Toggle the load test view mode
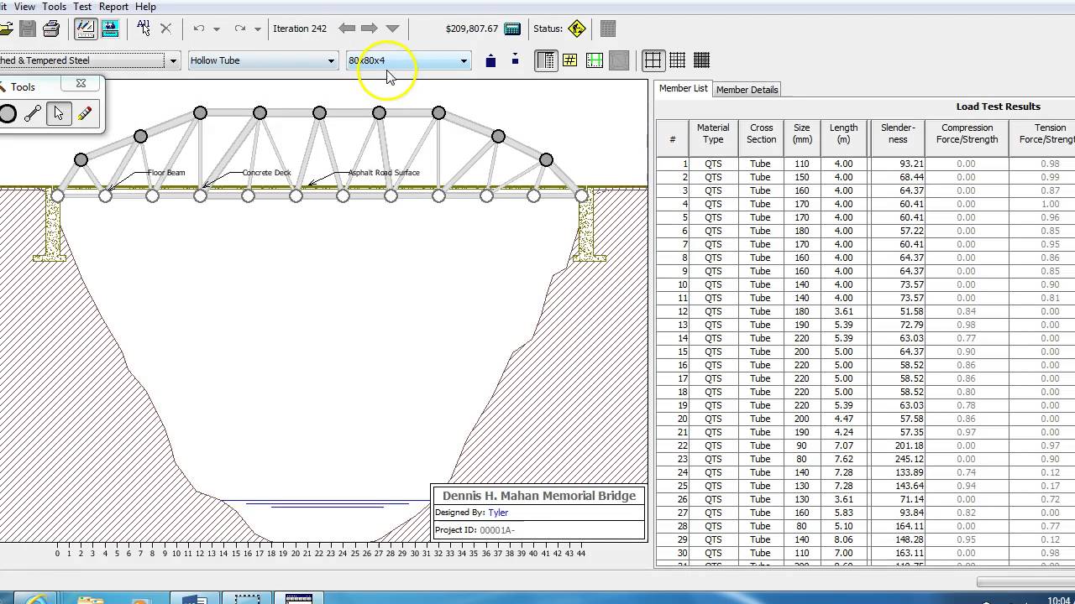1075x604 pixels. tap(110, 28)
